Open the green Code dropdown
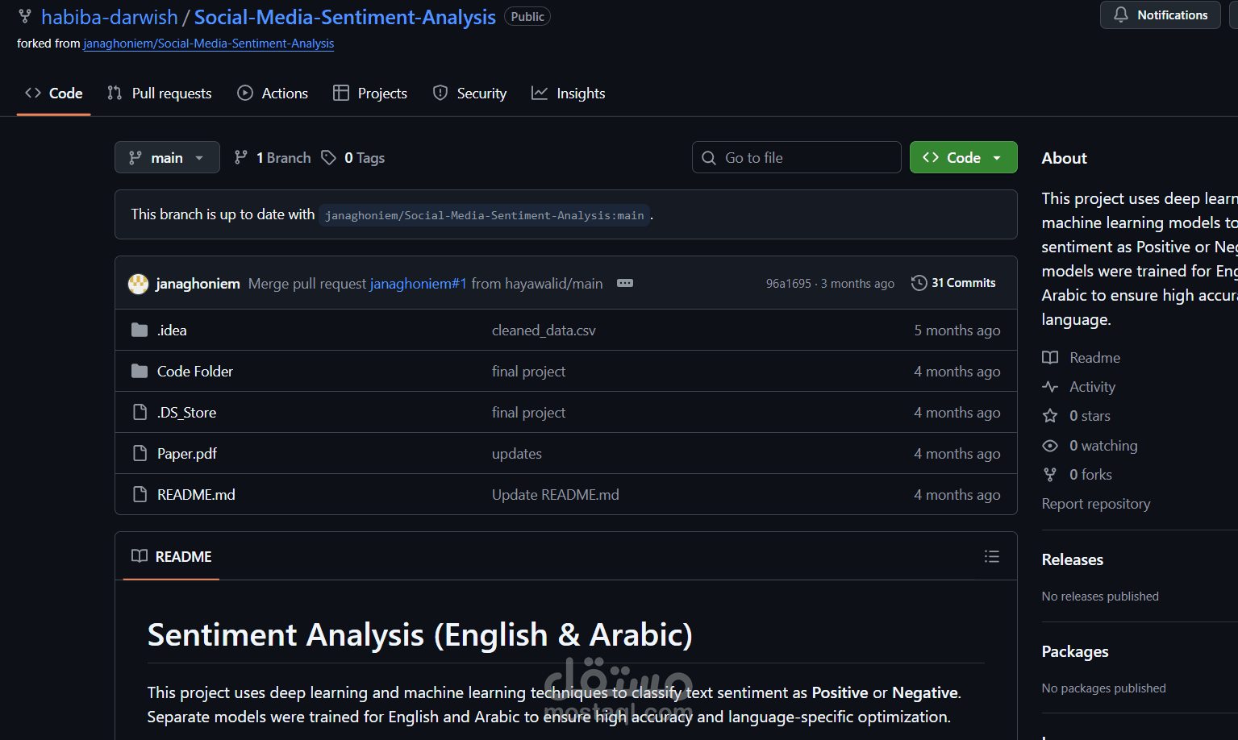 [x=964, y=157]
